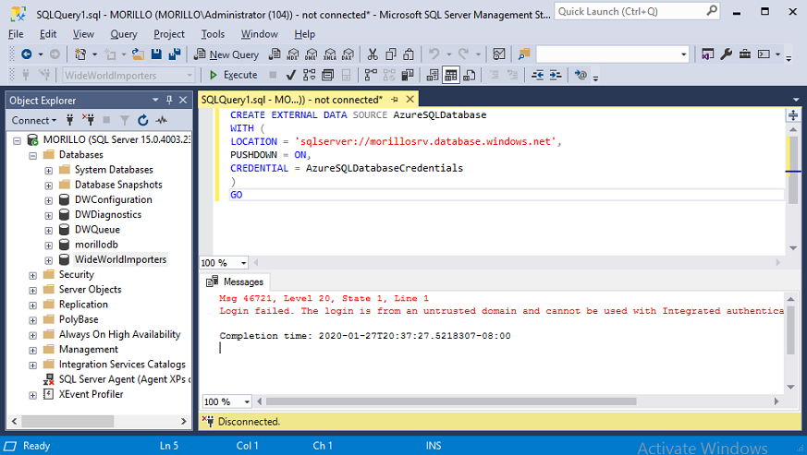Open File folder icon in toolbar

pos(138,54)
